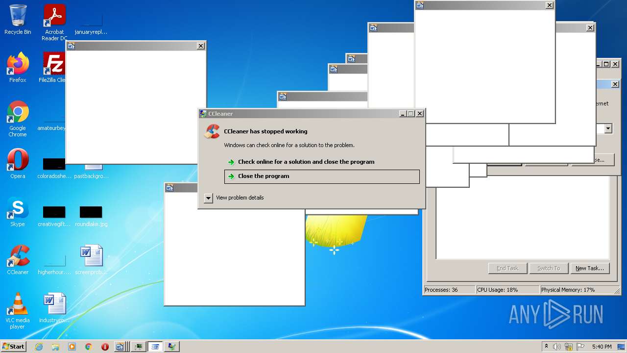The height and width of the screenshot is (353, 627).
Task: Launch CCleaner from desktop shortcut
Action: point(18,260)
